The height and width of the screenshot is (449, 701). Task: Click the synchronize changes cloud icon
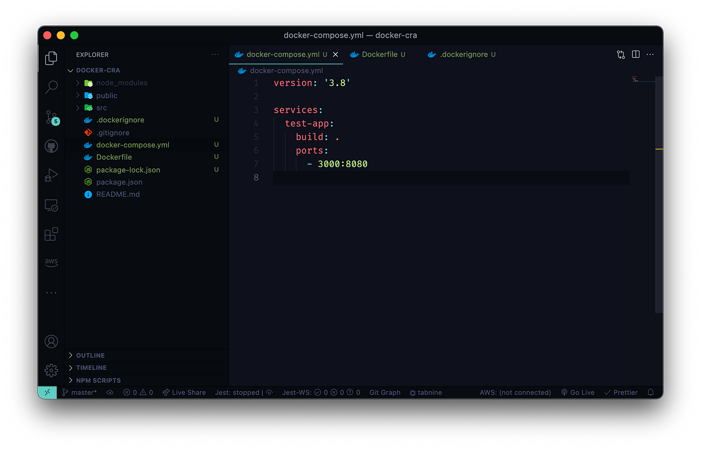pyautogui.click(x=110, y=392)
